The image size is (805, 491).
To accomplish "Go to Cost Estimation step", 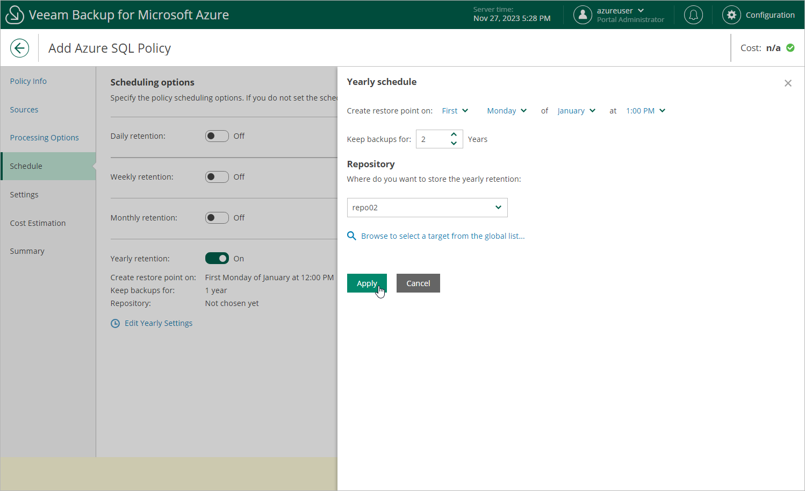I will point(38,223).
